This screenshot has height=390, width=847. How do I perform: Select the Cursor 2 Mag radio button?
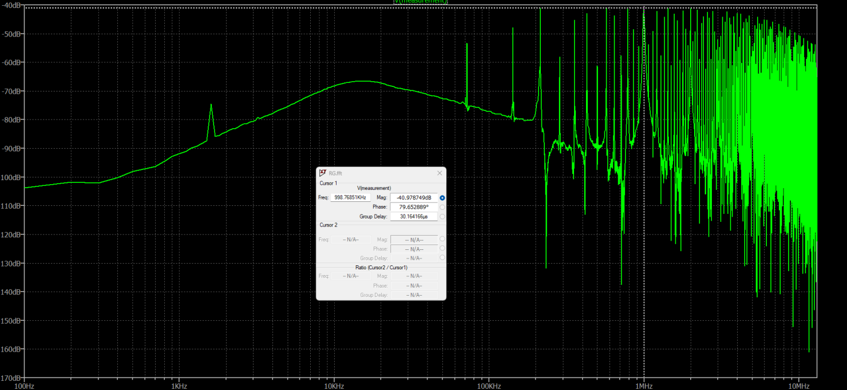442,240
